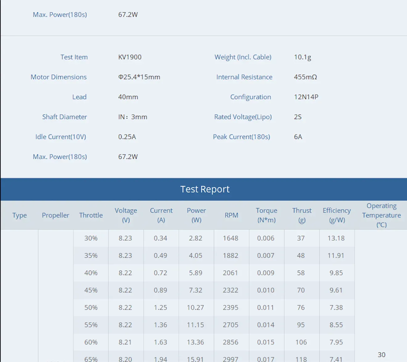Click the Rated Voltage(Lipo) label
Image resolution: width=407 pixels, height=362 pixels.
tap(243, 117)
